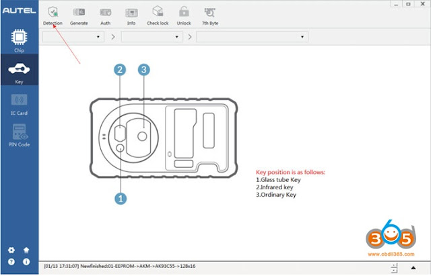Click the Generate key tool
Viewport: 431px width, 276px height.
pyautogui.click(x=79, y=16)
